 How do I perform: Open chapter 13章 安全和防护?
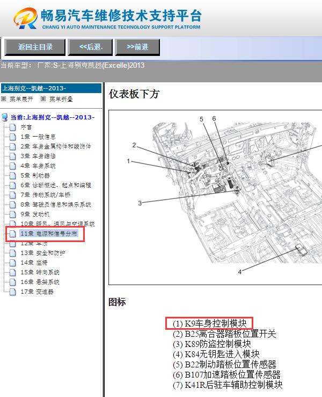click(x=43, y=253)
